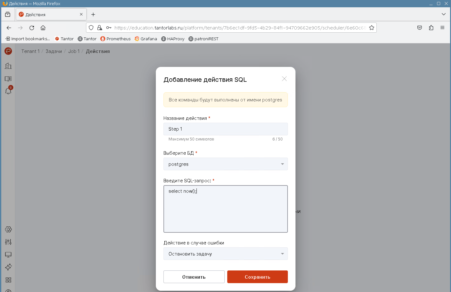The image size is (451, 292).
Task: Open the error action dropdown
Action: [225, 254]
